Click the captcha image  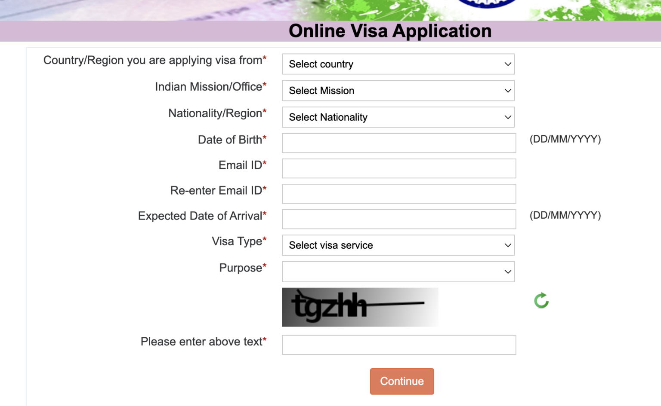click(x=360, y=307)
